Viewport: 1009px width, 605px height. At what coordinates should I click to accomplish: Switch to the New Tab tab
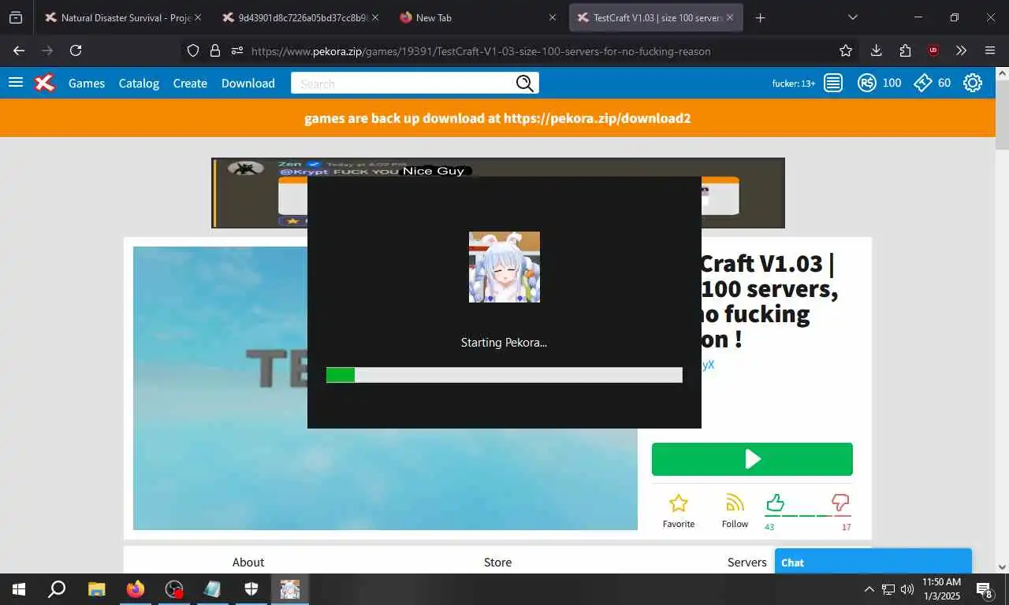coord(477,17)
